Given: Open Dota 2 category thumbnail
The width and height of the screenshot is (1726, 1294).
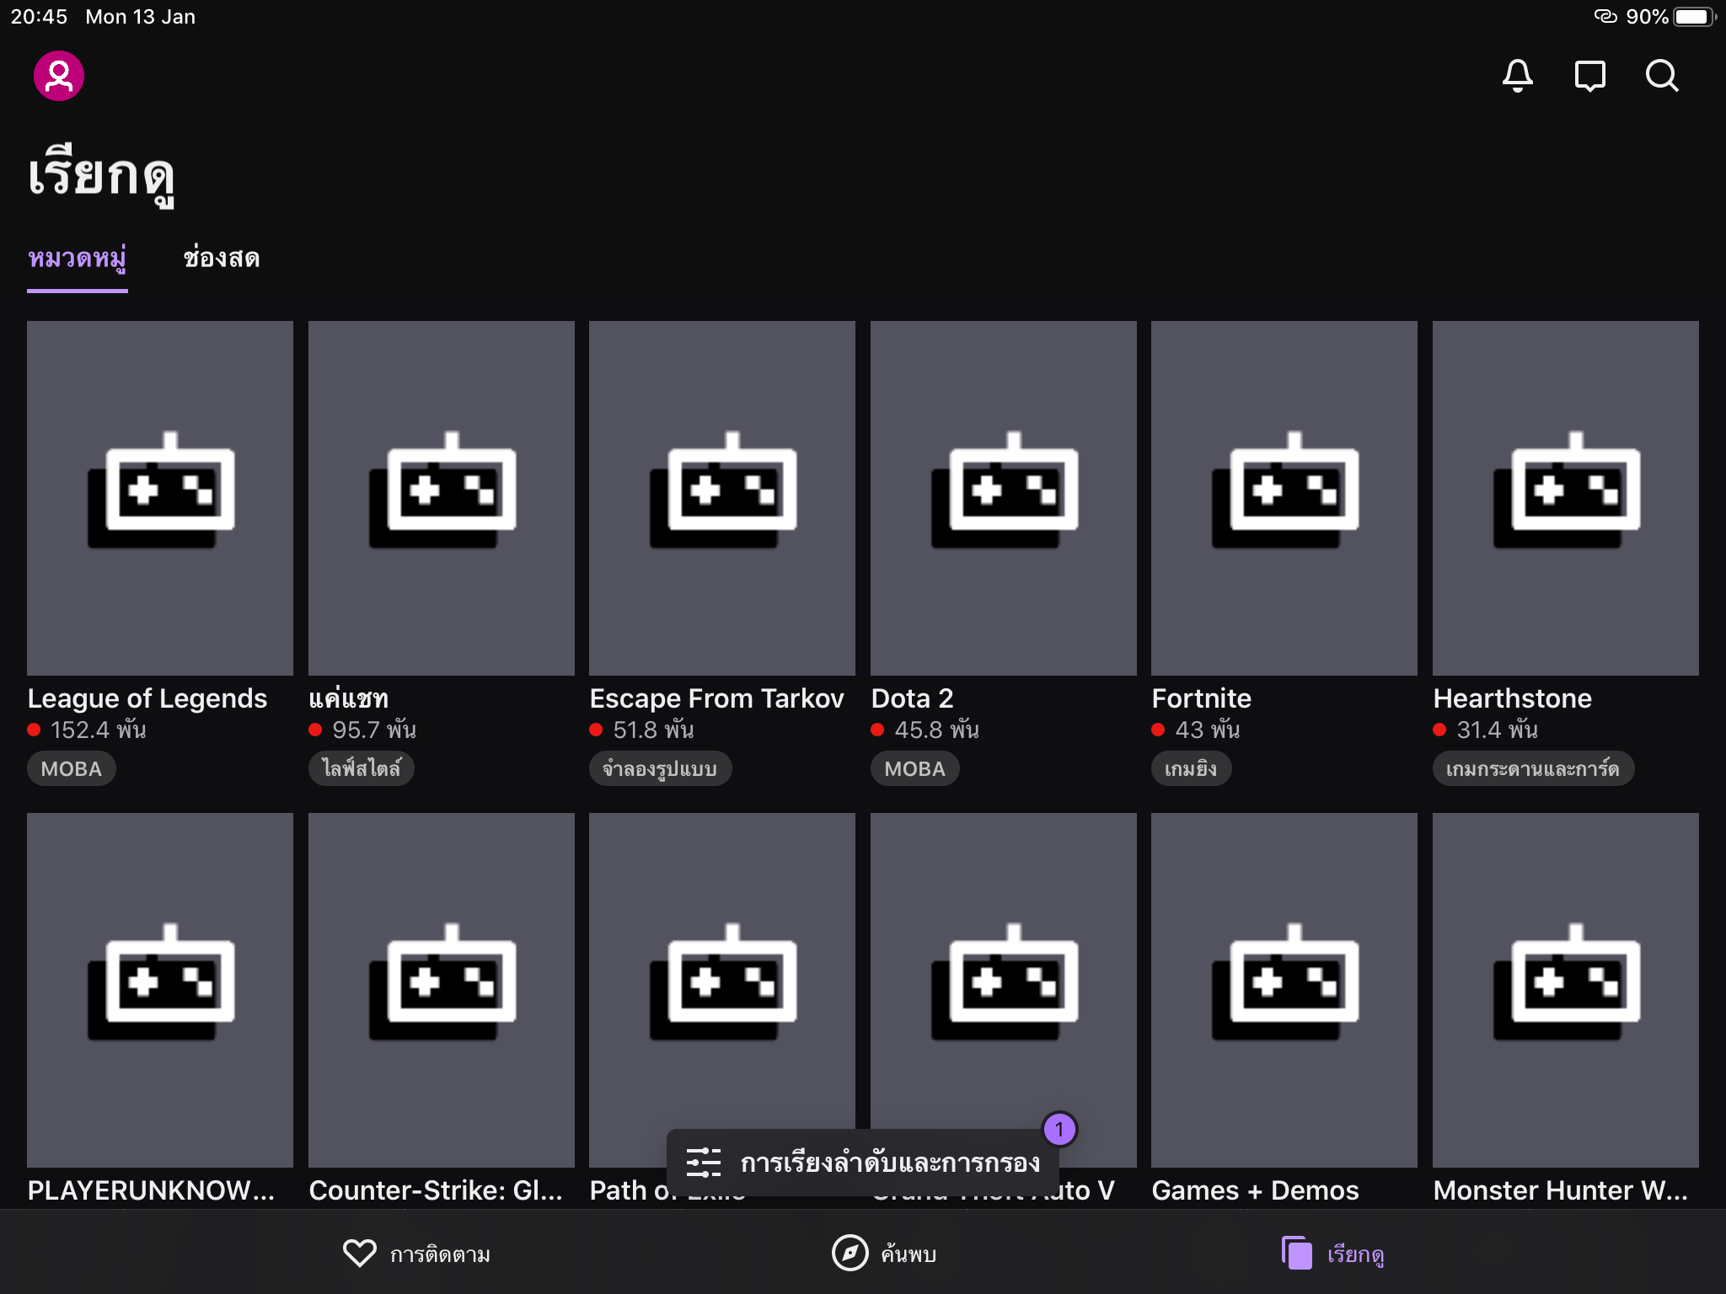Looking at the screenshot, I should coord(1003,497).
